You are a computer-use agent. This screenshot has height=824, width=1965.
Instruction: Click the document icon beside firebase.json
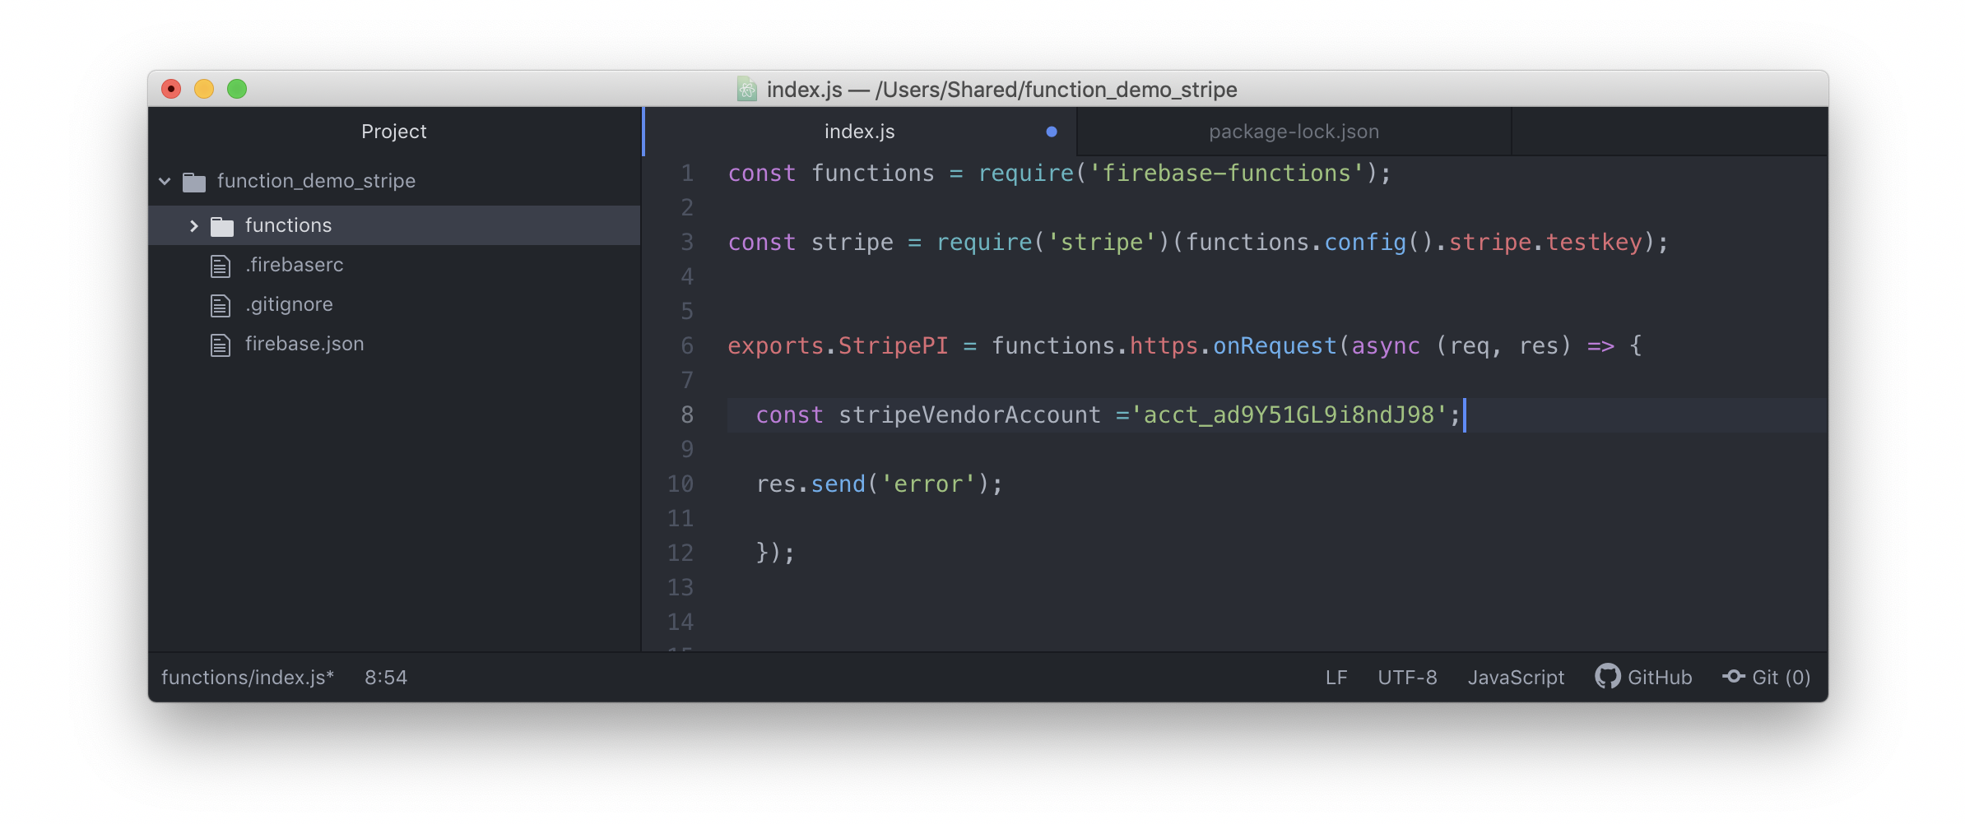(x=219, y=344)
